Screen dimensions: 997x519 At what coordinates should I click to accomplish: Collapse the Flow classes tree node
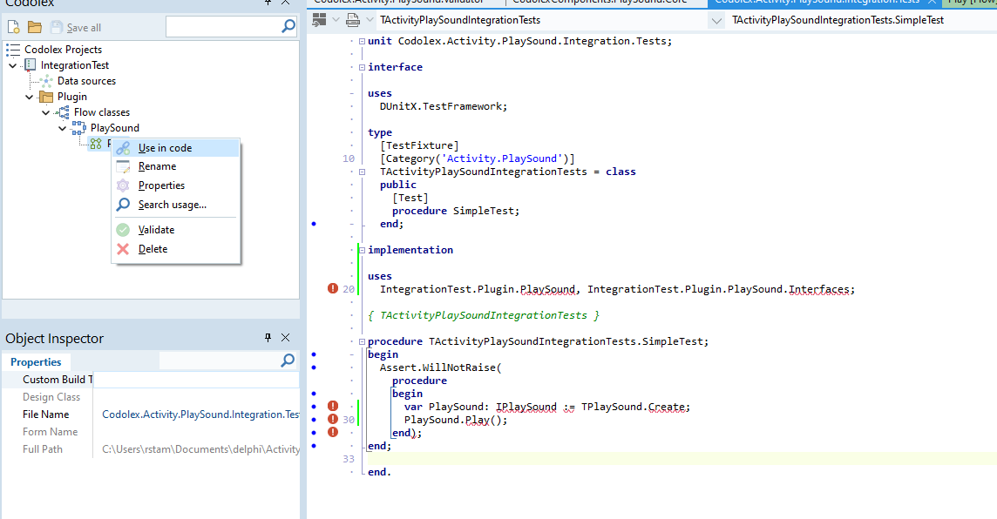pos(46,112)
